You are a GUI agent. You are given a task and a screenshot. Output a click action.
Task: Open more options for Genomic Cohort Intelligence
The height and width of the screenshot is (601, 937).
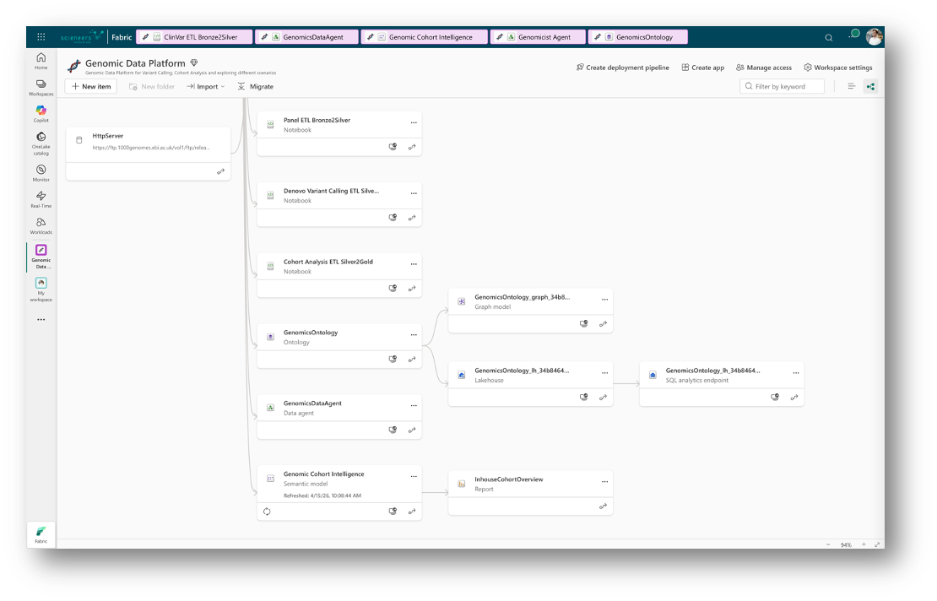[414, 477]
